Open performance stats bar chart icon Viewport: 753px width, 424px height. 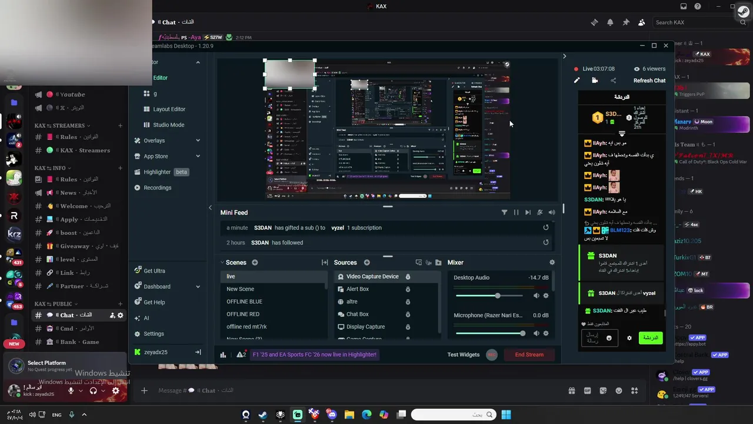click(x=223, y=355)
